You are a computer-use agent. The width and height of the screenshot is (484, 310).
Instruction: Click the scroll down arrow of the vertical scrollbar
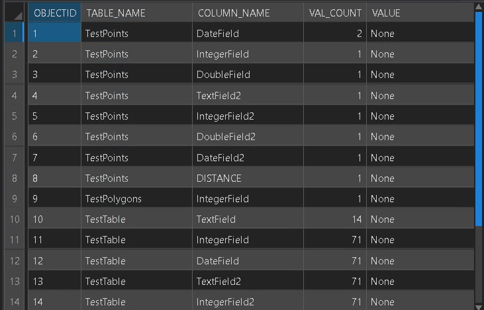pos(479,305)
